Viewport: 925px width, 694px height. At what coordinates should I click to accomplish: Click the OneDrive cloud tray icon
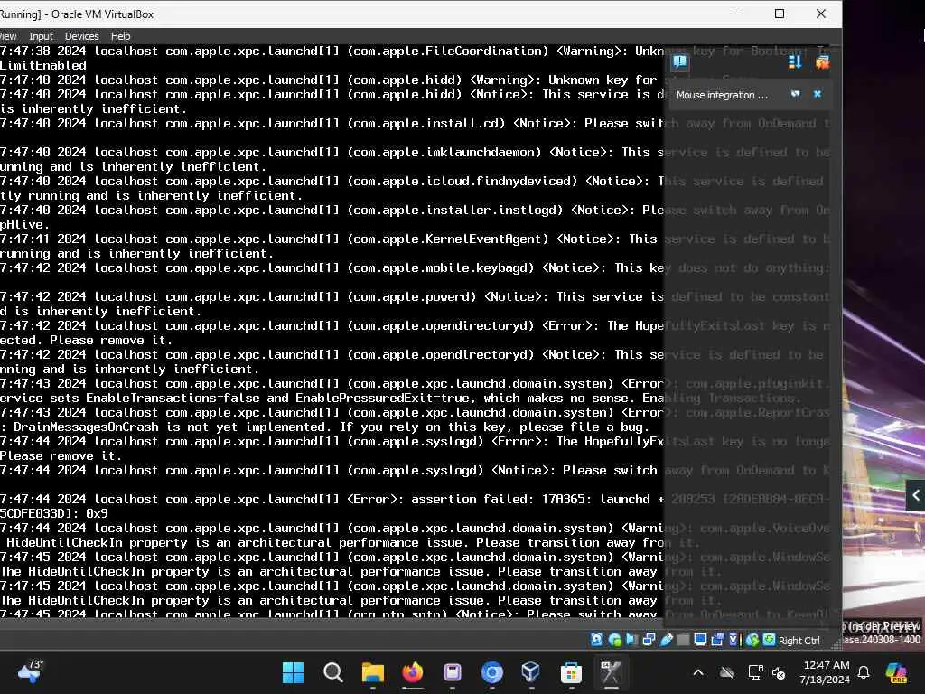(x=727, y=672)
